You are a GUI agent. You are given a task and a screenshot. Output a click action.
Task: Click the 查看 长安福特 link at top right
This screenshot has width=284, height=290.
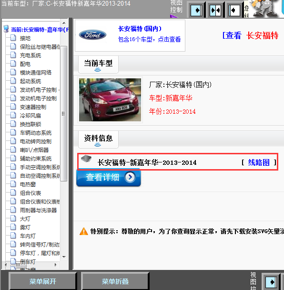[250, 35]
